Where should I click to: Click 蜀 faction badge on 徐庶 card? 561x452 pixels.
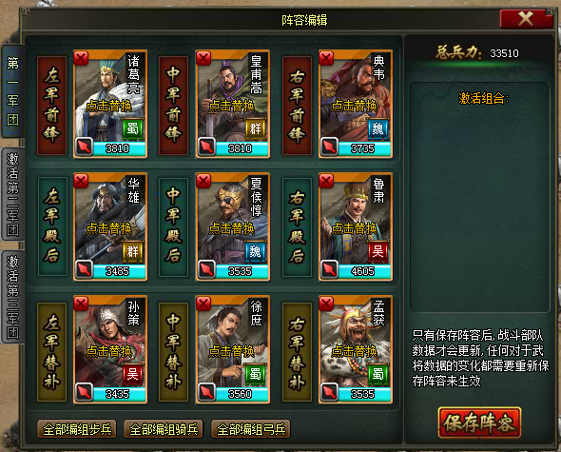[256, 375]
